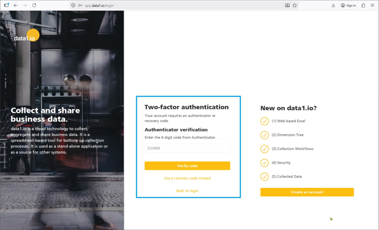Click the checkmark beside Collection Workflows
Image resolution: width=379 pixels, height=230 pixels.
(264, 149)
